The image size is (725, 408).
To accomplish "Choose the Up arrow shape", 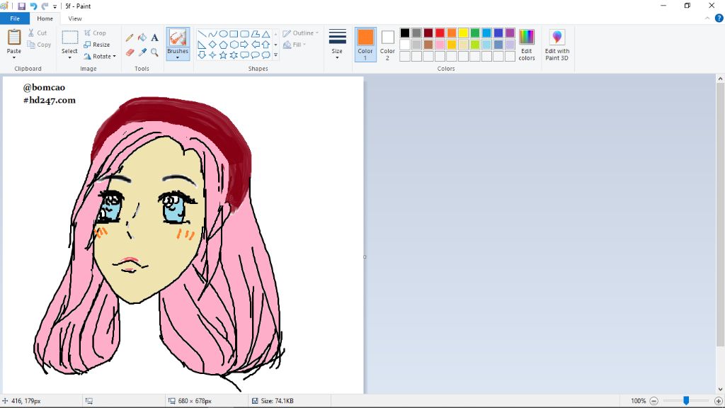I will tap(266, 45).
